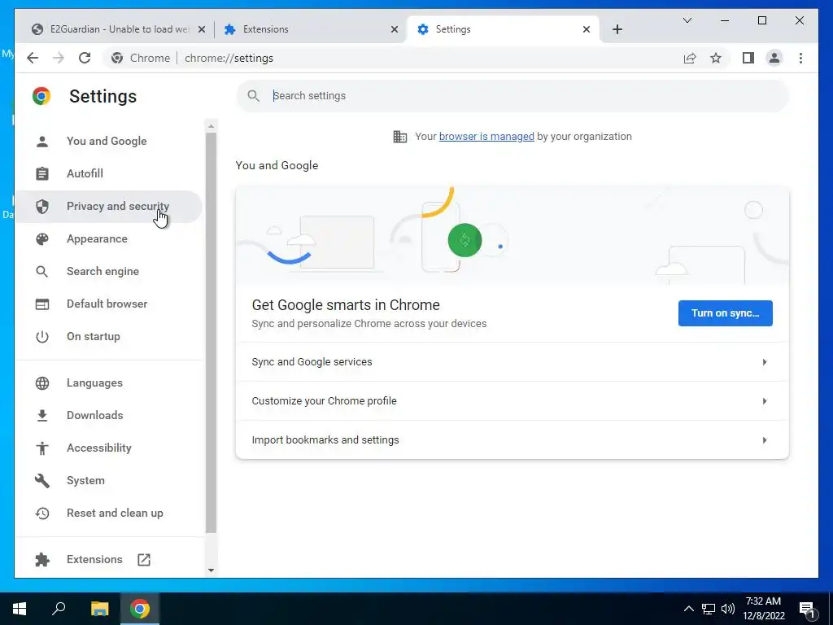The height and width of the screenshot is (625, 833).
Task: Open File Explorer from taskbar
Action: pos(99,609)
